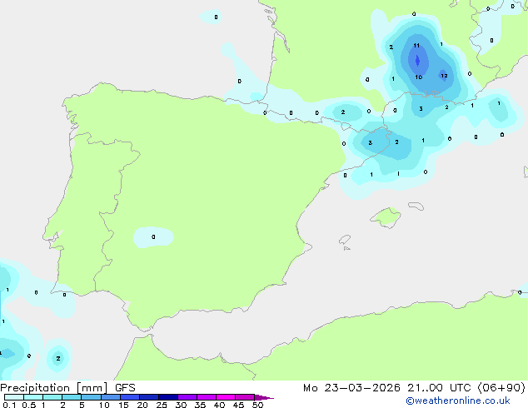Pick the 0.5–1 mm legend swatch
Image resolution: width=528 pixels, height=408 pixels.
point(33,397)
